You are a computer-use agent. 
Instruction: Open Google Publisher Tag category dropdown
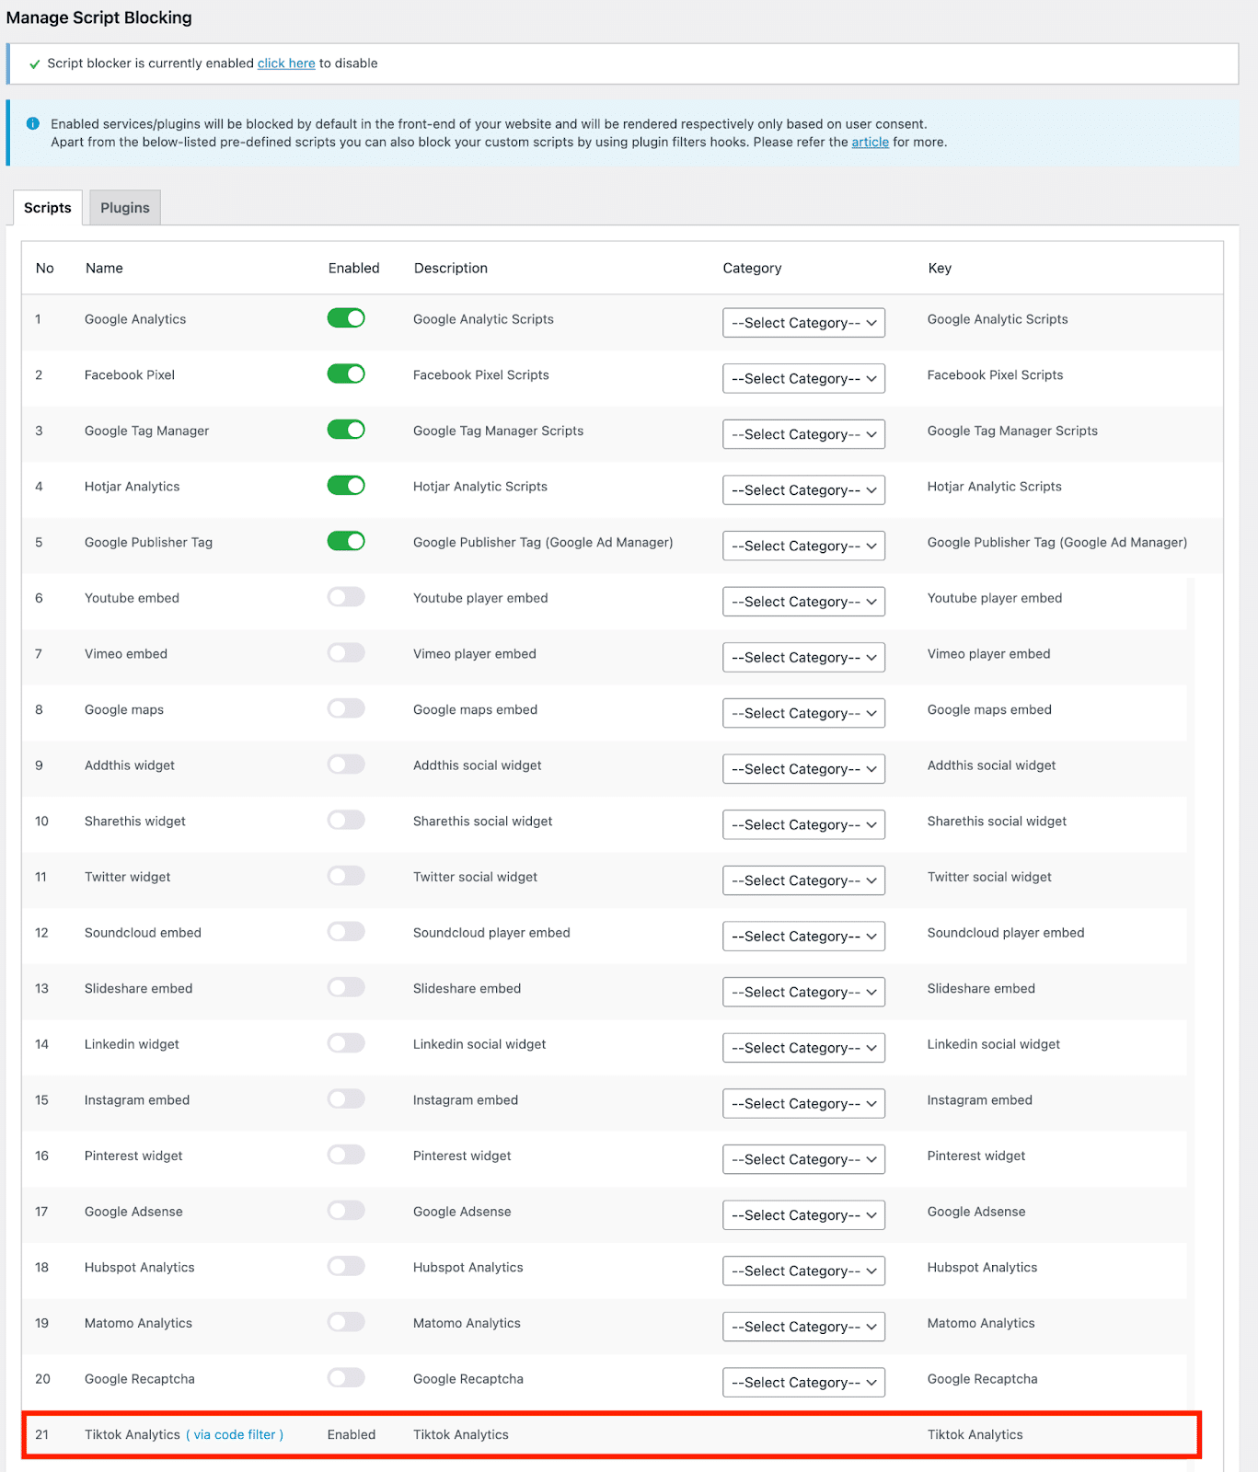(803, 546)
